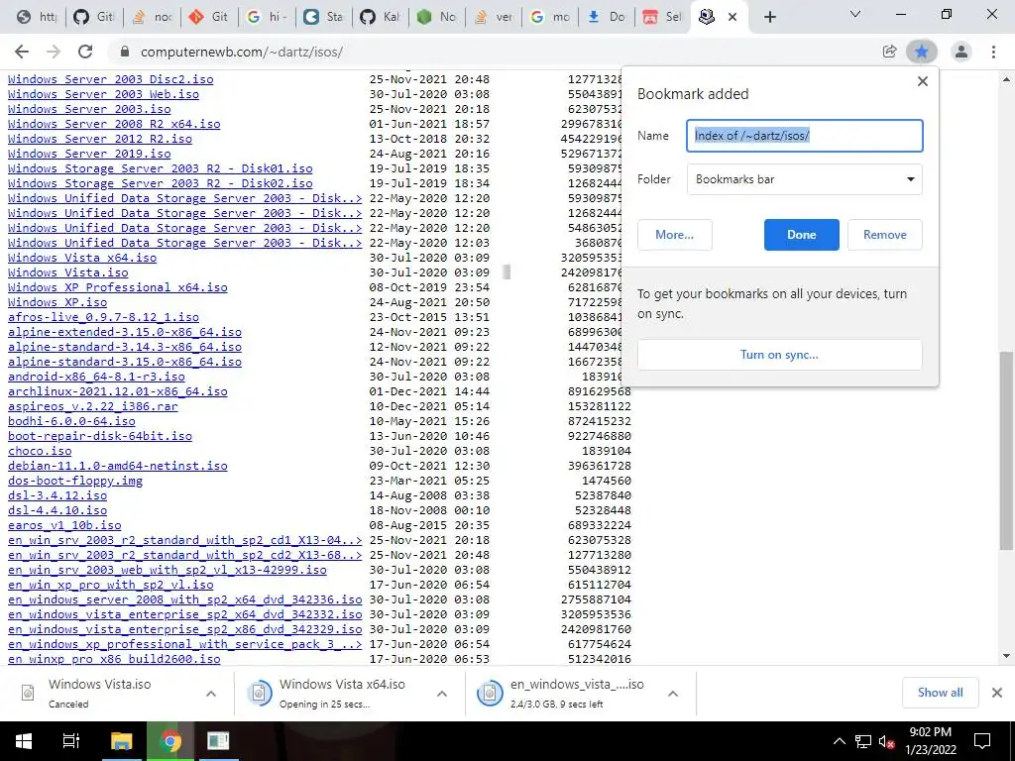Image resolution: width=1015 pixels, height=761 pixels.
Task: Click the address bar URL text
Action: (242, 52)
